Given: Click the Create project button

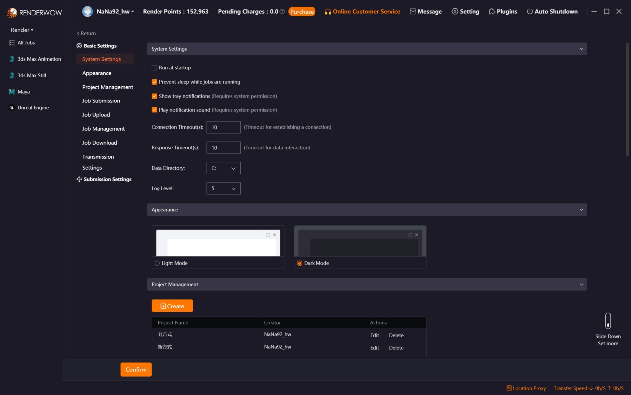Looking at the screenshot, I should point(172,306).
